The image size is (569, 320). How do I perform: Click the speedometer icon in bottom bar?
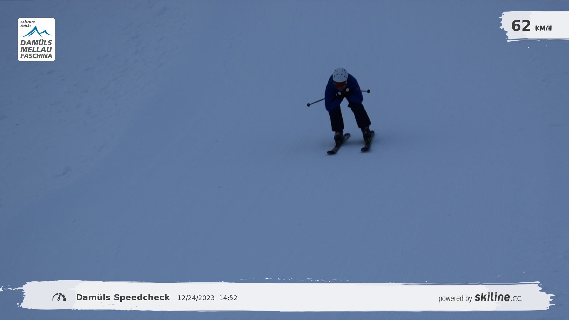pos(59,297)
